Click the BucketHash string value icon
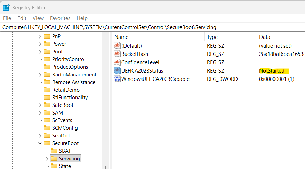Image resolution: width=305 pixels, height=169 pixels. click(117, 54)
